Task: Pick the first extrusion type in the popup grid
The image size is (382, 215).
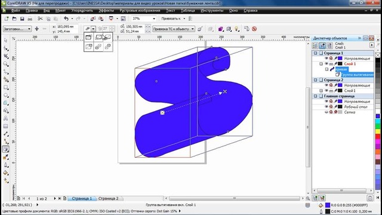Action: [x=89, y=37]
